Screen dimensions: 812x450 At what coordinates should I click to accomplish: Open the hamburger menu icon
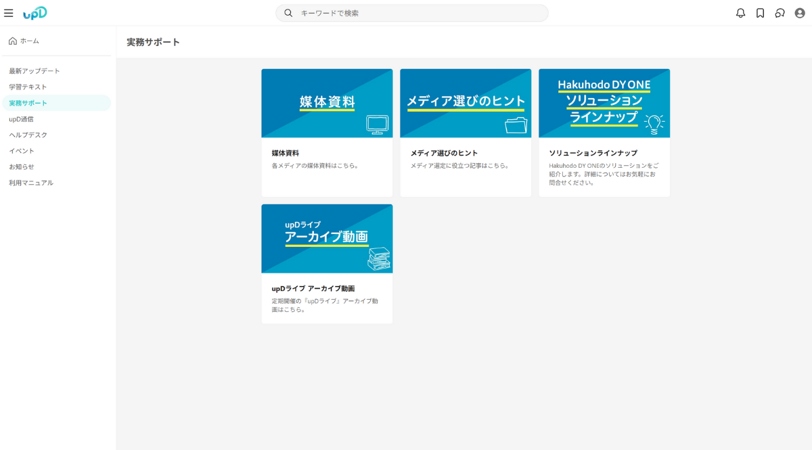[x=9, y=13]
